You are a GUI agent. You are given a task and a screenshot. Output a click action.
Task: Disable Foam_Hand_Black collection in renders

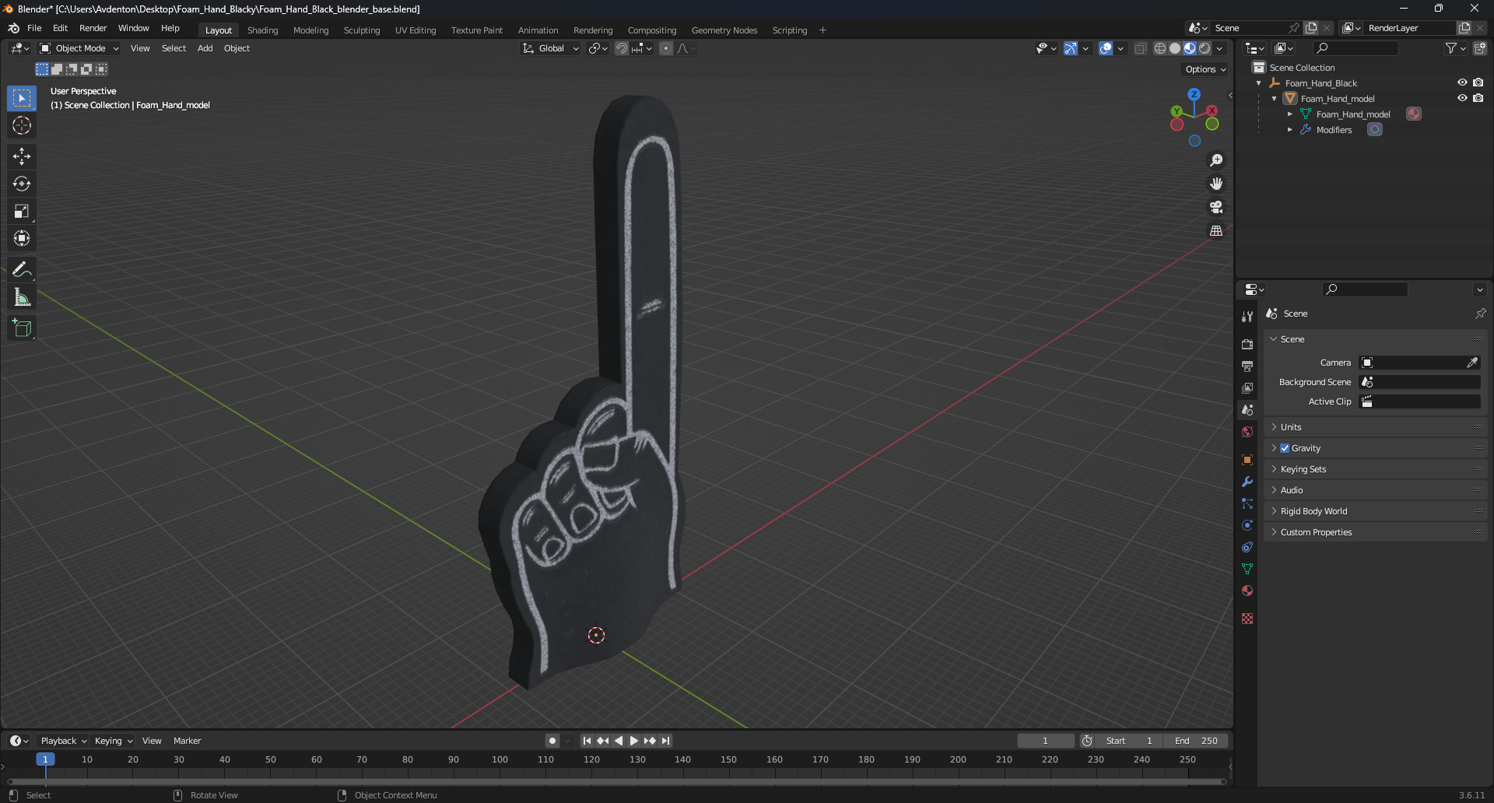1478,82
